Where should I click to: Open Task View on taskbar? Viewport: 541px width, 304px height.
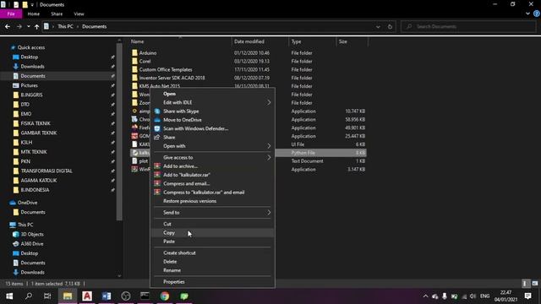click(47, 296)
